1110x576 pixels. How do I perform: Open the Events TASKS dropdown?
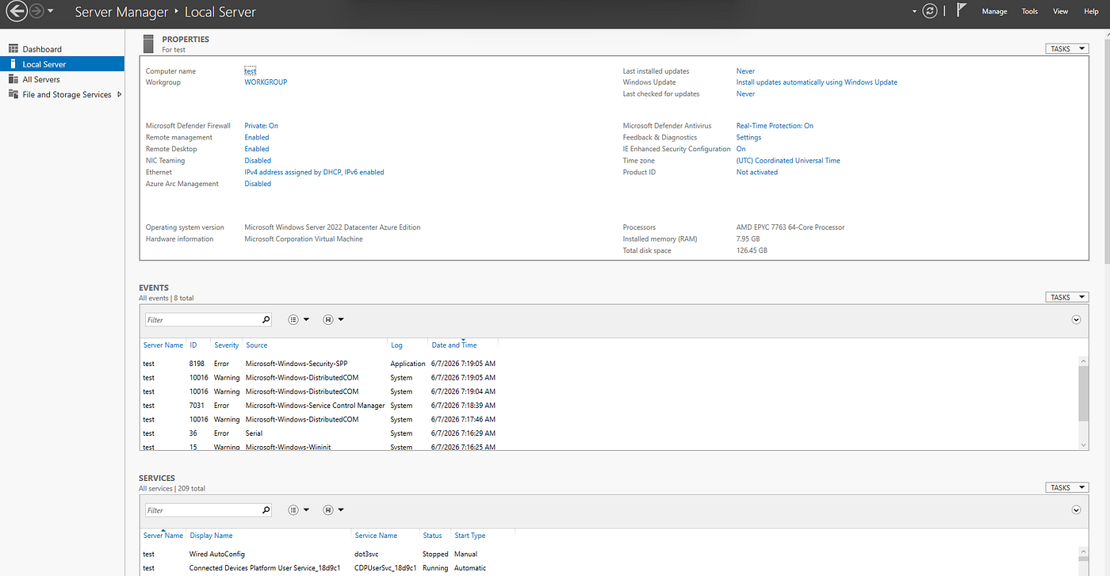[x=1066, y=298]
